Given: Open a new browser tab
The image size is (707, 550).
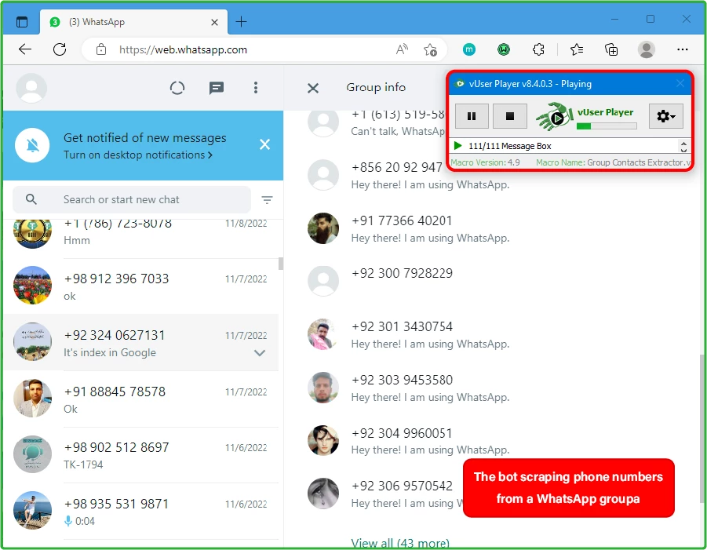Looking at the screenshot, I should click(241, 22).
